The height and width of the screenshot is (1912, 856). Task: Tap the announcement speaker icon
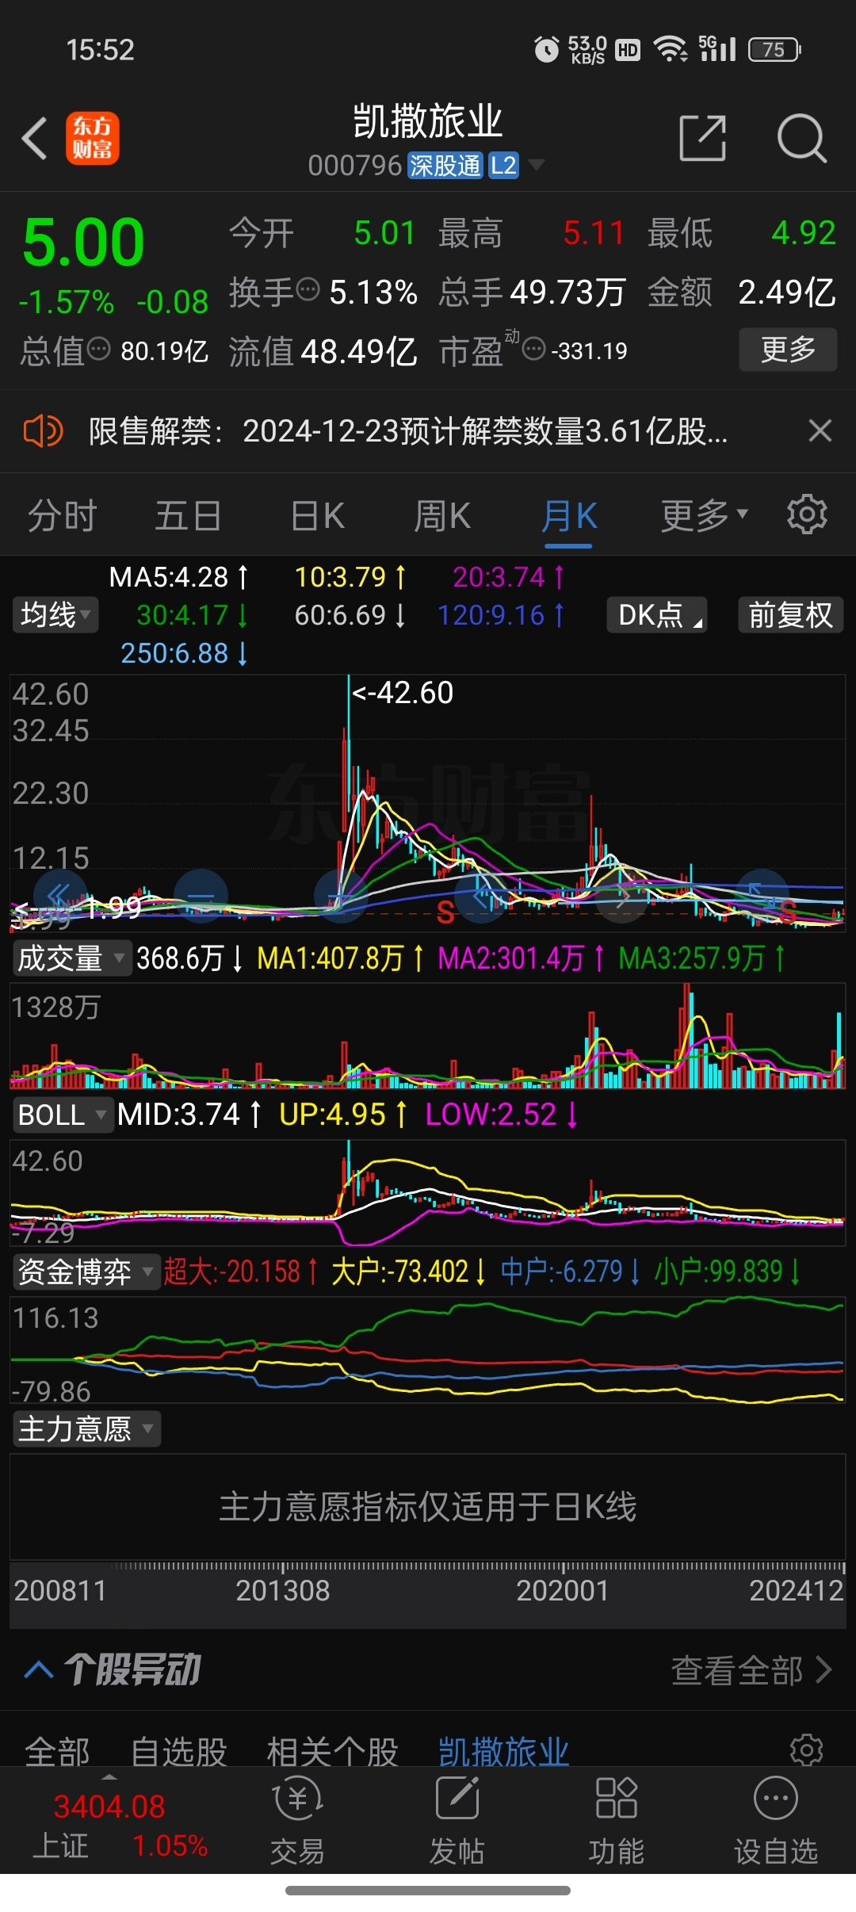43,431
